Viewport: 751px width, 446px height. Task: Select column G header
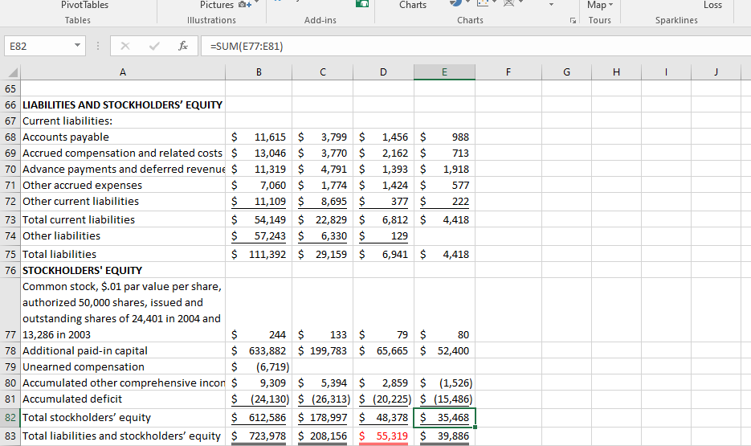566,72
